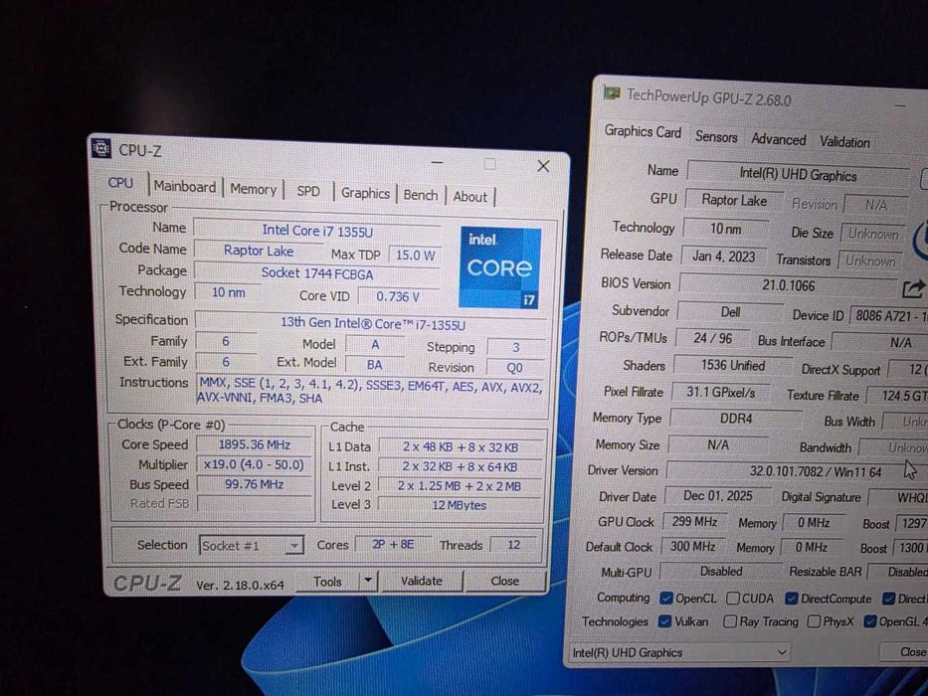
Task: Open the Validation tab in GPU-Z
Action: [x=844, y=142]
